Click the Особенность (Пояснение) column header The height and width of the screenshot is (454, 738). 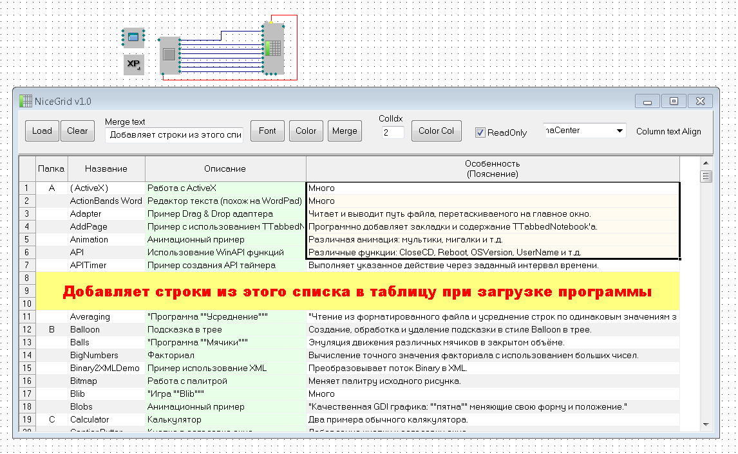click(493, 168)
